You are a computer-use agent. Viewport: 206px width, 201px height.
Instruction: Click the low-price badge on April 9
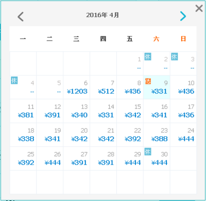click(148, 81)
